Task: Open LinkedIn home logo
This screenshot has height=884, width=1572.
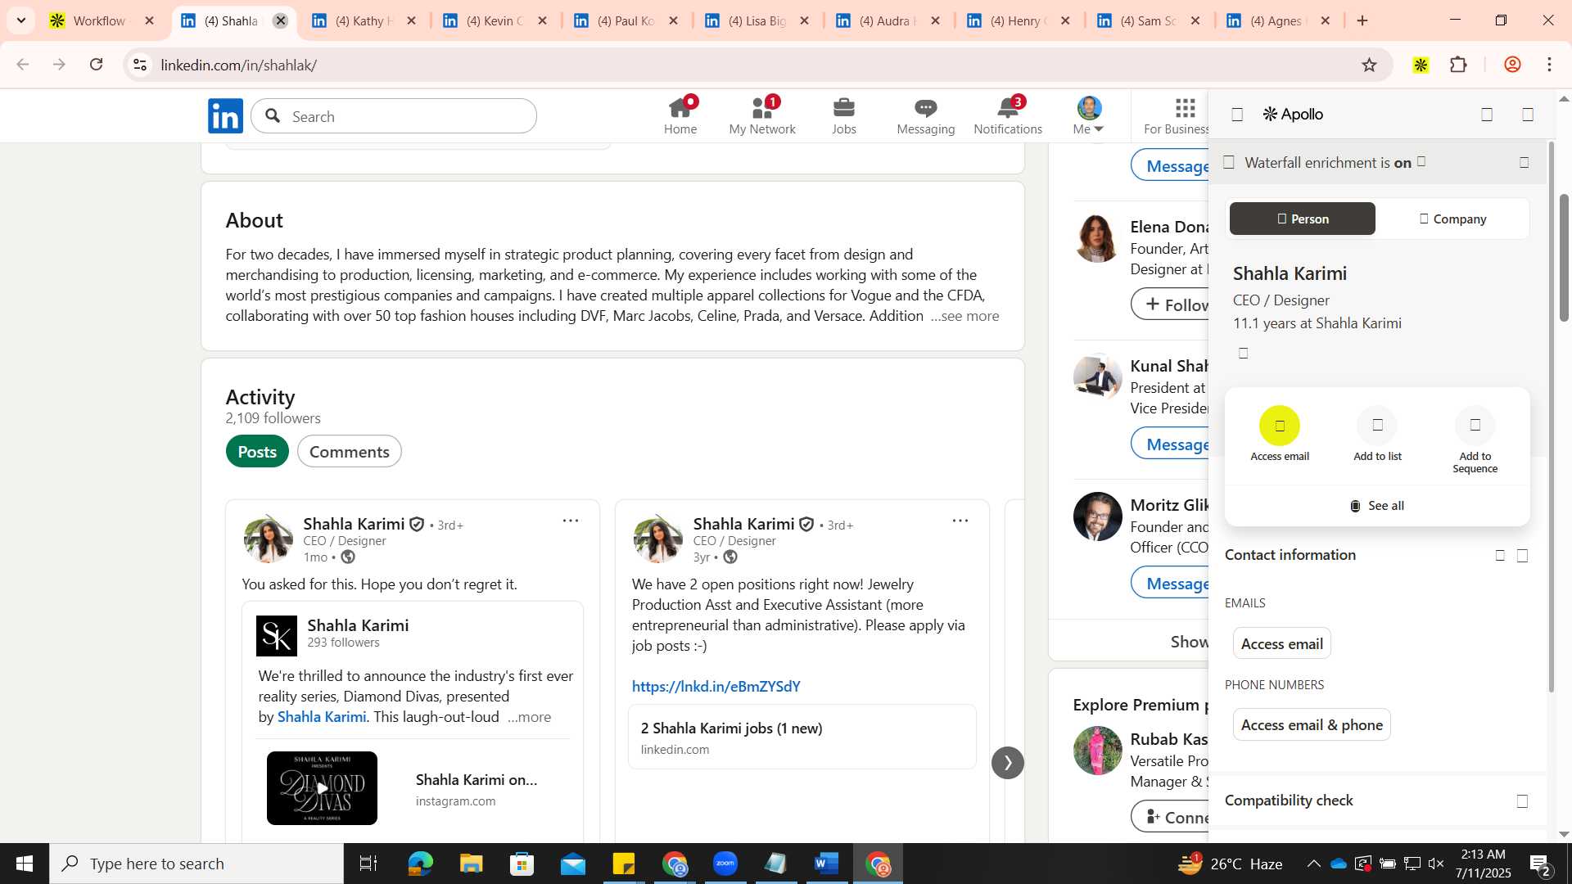Action: pos(225,115)
